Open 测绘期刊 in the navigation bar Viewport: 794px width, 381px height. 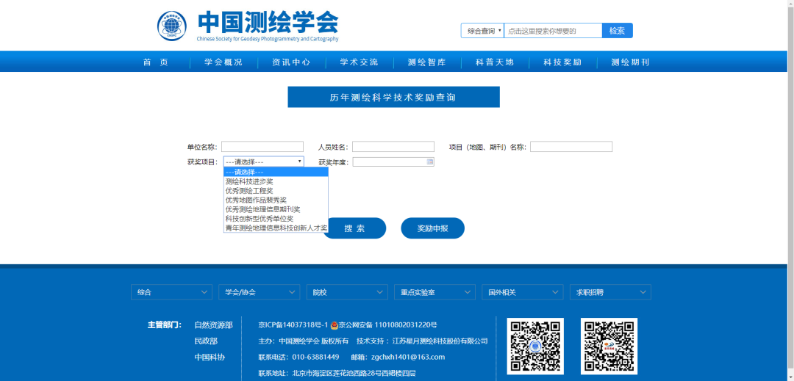[630, 62]
